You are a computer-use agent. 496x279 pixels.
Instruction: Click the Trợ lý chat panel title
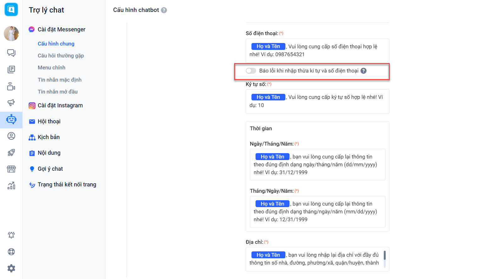pos(47,10)
